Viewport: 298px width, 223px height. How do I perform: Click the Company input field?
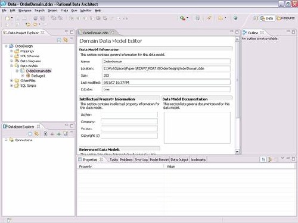[129, 121]
